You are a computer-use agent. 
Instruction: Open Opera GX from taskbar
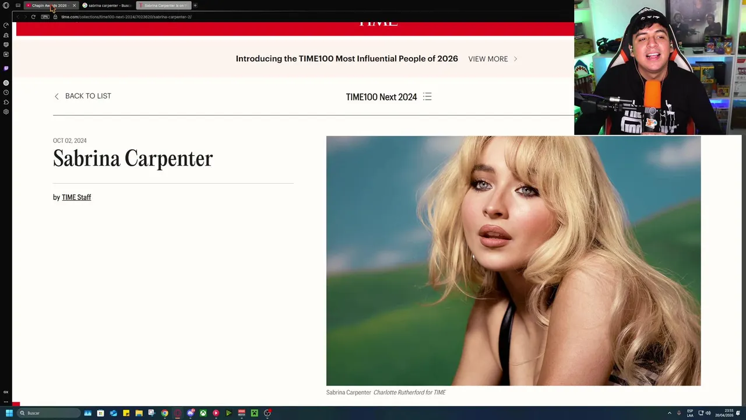coord(178,413)
